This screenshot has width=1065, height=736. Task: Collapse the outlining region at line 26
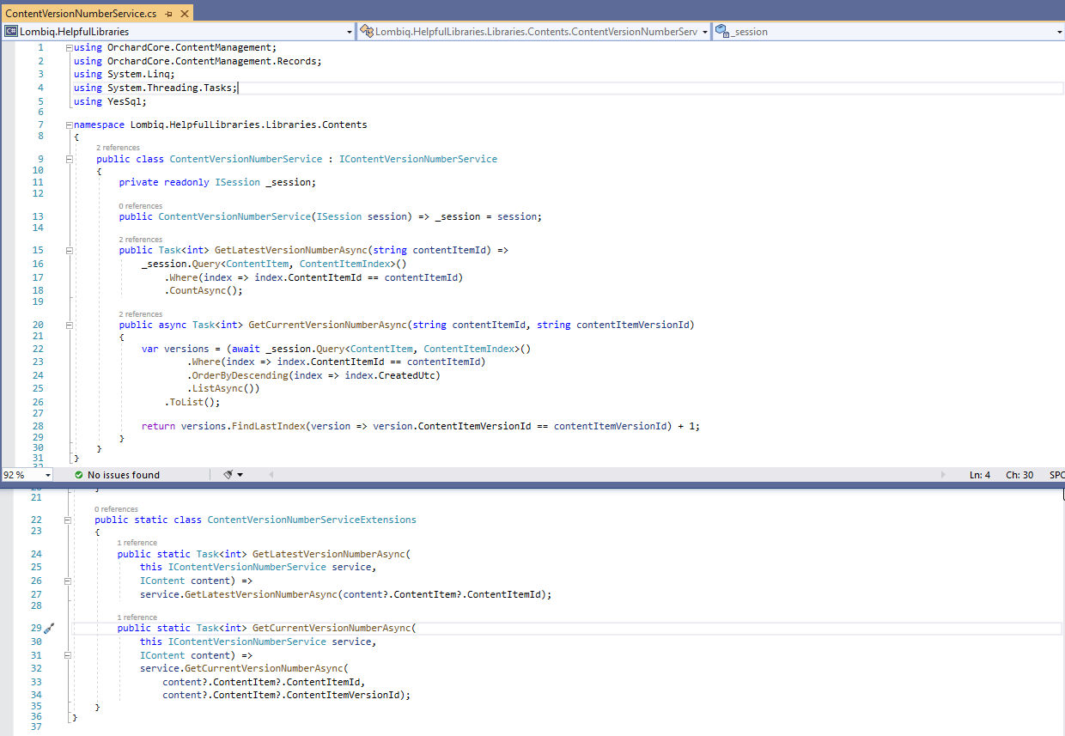69,581
